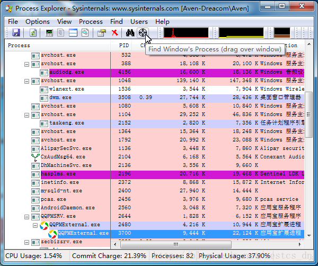Collapse the svchost.exe PID 1104 tree node

click(26, 116)
